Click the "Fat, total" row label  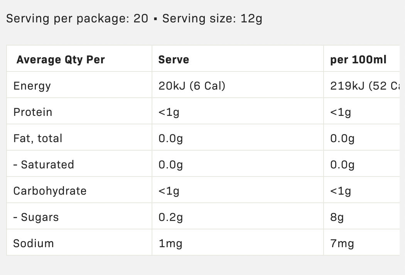pos(38,138)
